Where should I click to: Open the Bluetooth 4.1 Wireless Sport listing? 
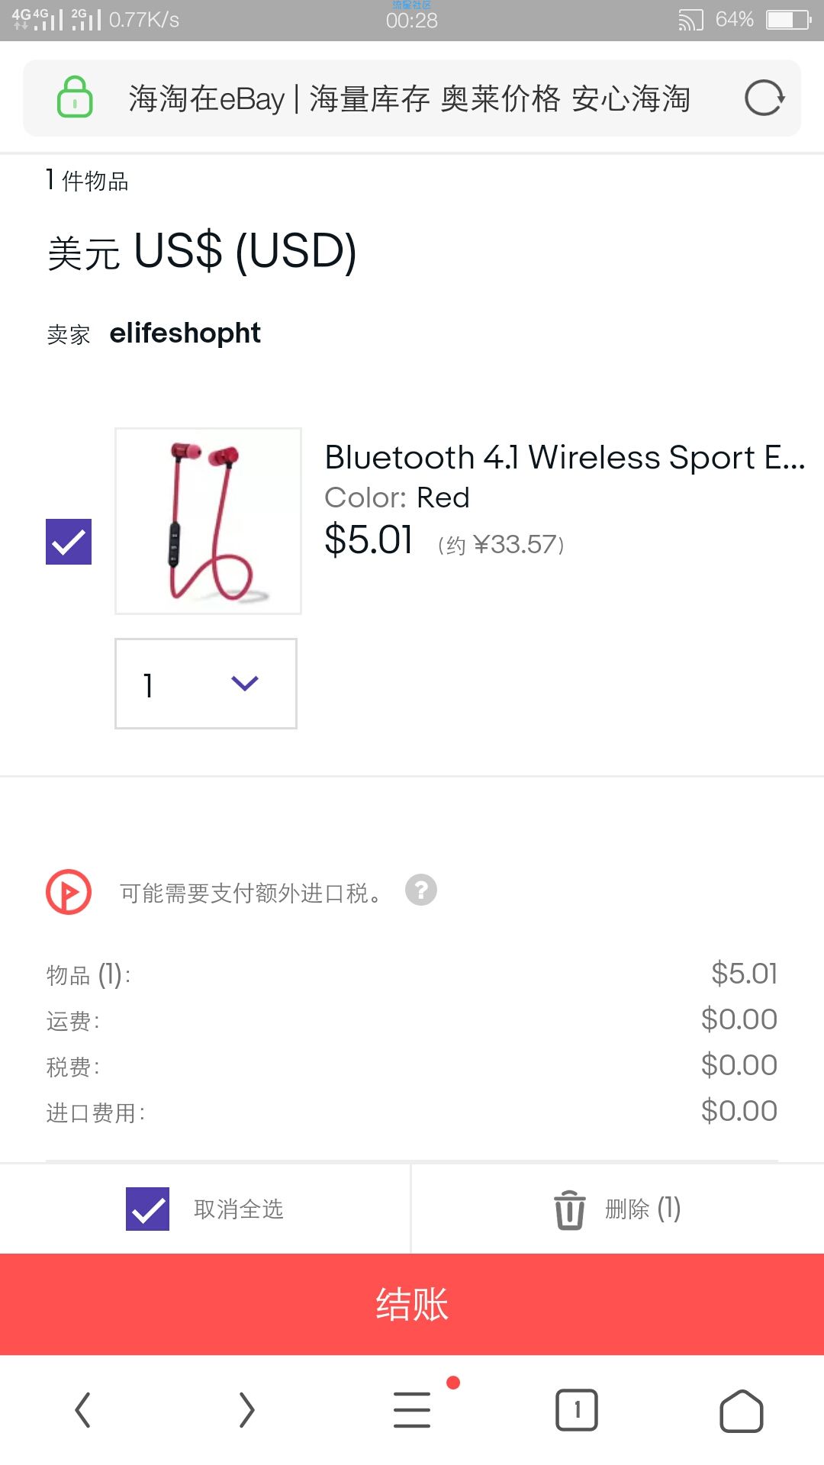tap(565, 457)
